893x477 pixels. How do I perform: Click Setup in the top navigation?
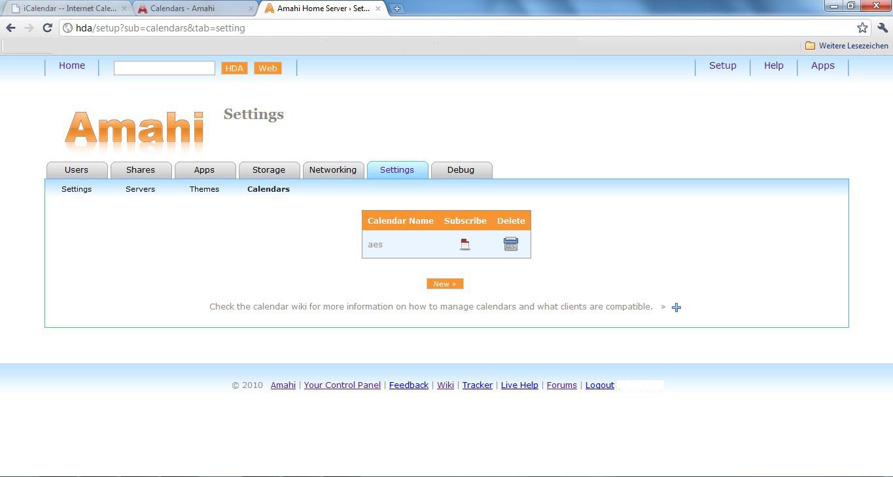pyautogui.click(x=723, y=65)
